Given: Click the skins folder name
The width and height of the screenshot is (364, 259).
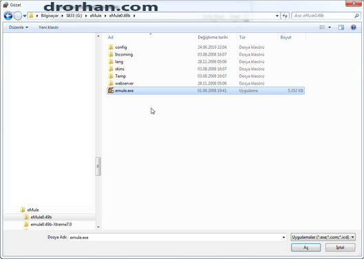Looking at the screenshot, I should point(120,69).
